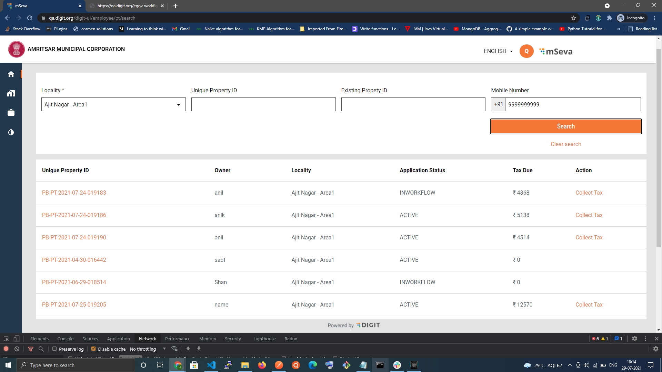Click the orange Q user avatar

tap(526, 51)
